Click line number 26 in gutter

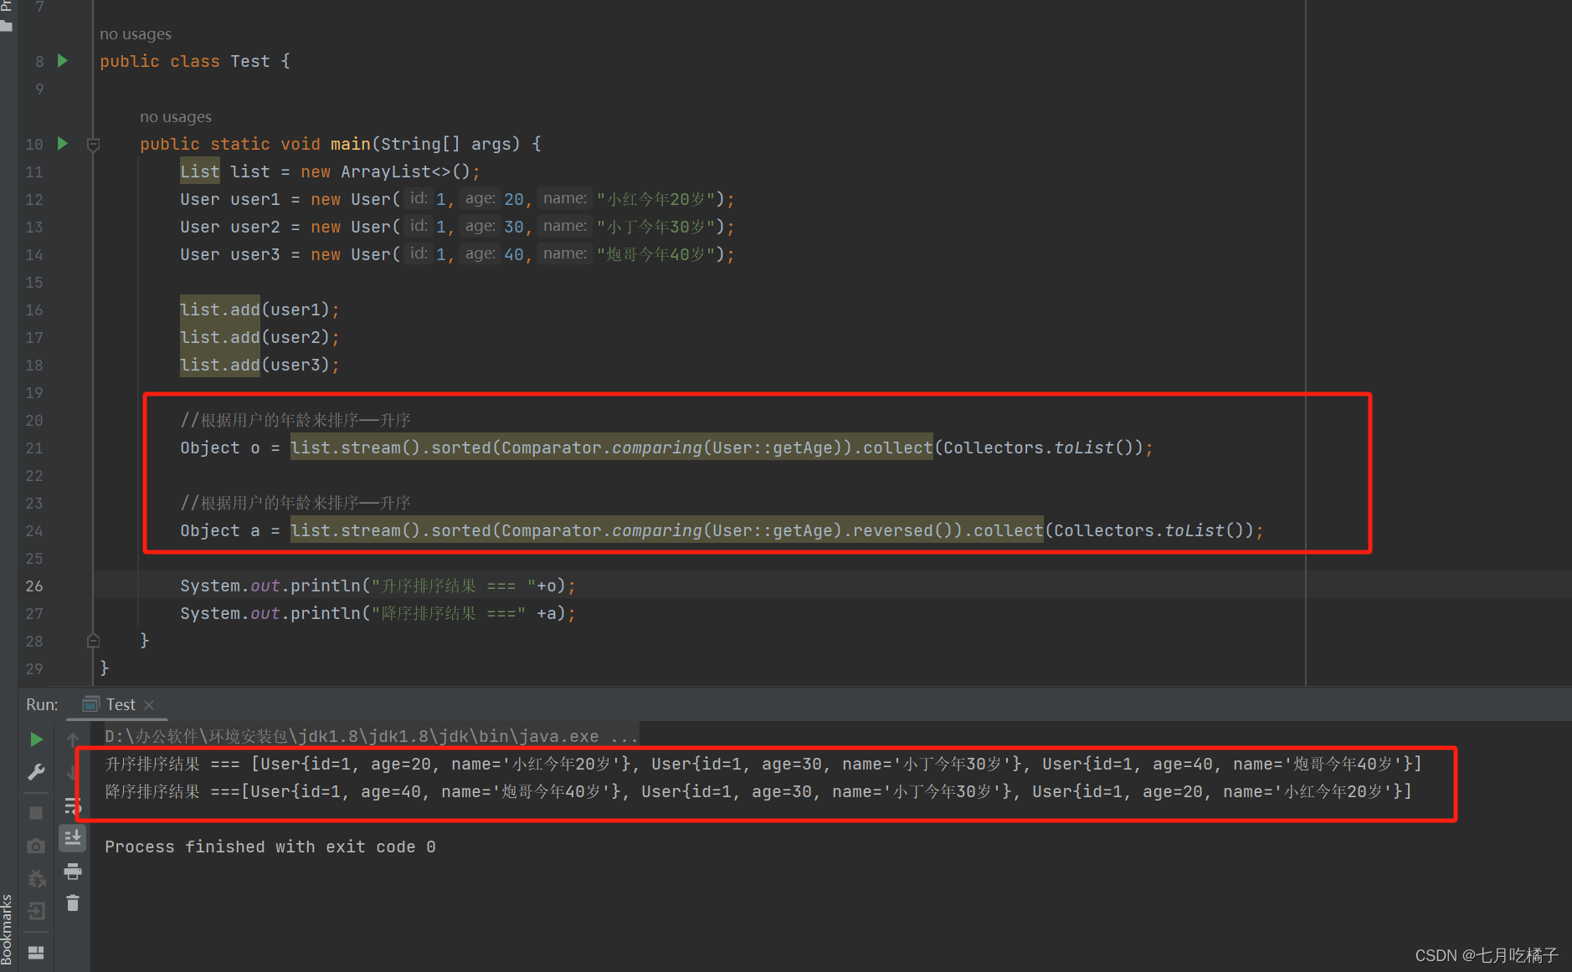(x=34, y=586)
